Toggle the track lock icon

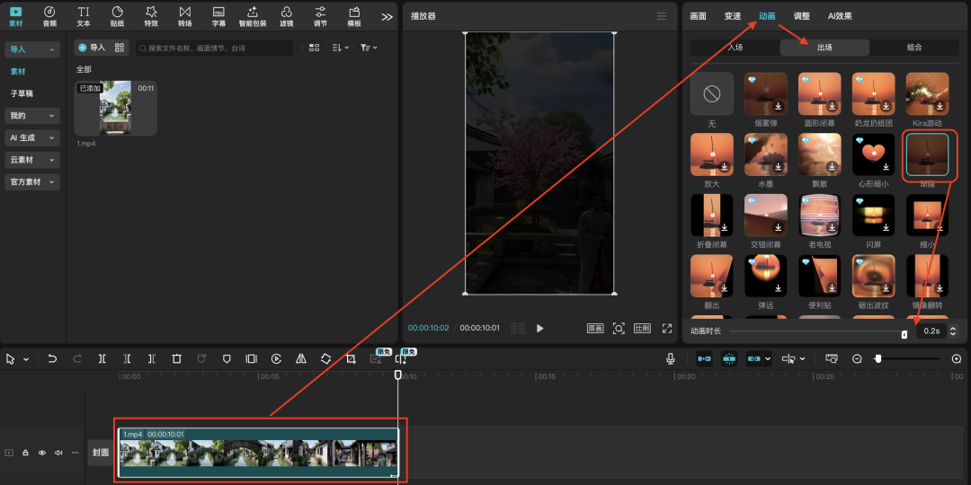tap(25, 453)
